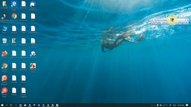
Task: Select the FastStone Capture desktop shortcut
Action: tap(33, 68)
